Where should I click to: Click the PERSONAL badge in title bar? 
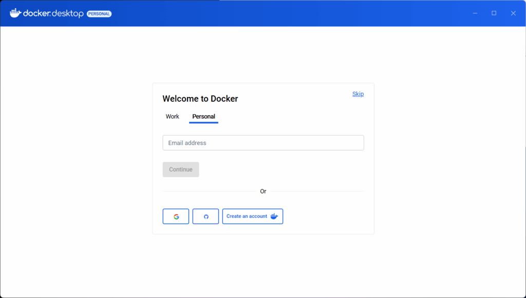(x=99, y=14)
